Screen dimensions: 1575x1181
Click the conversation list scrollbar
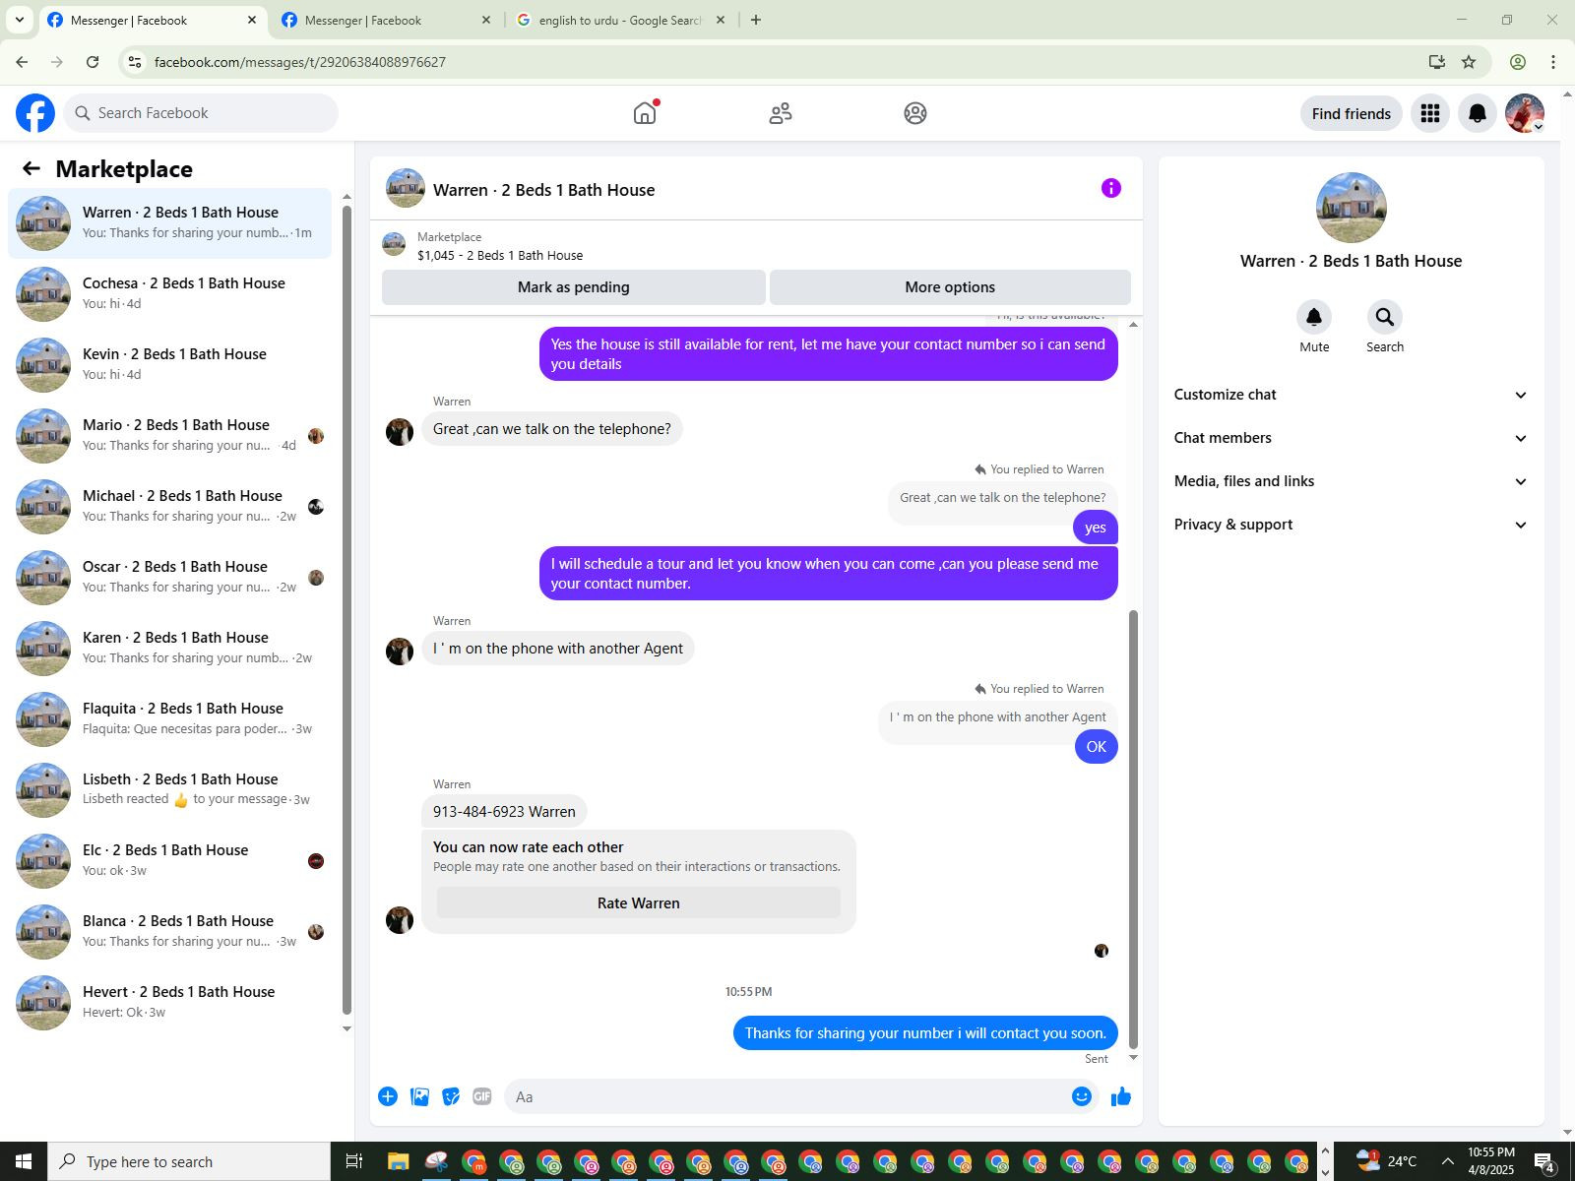[346, 610]
